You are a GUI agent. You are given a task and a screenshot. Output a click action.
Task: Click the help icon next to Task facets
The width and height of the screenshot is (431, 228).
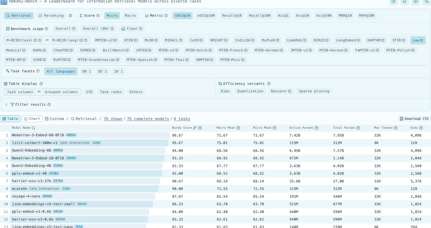click(38, 71)
